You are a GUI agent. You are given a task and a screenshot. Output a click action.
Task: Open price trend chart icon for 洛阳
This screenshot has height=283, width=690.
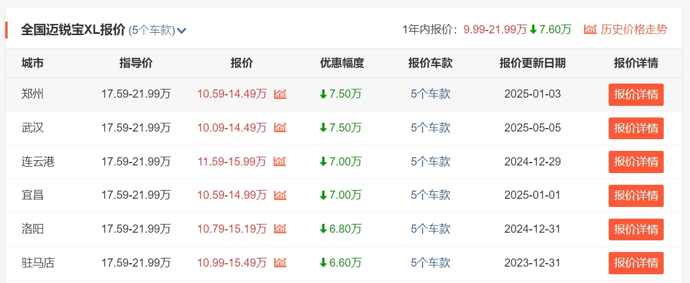pos(280,229)
